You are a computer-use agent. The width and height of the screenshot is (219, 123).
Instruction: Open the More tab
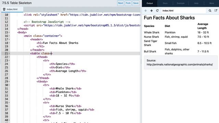click(x=211, y=3)
